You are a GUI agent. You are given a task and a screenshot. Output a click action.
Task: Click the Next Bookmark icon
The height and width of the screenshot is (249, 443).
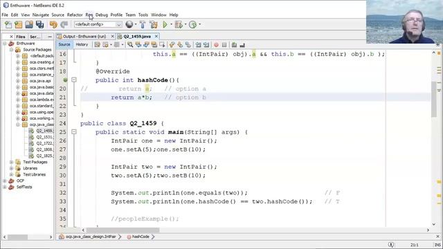pos(180,44)
